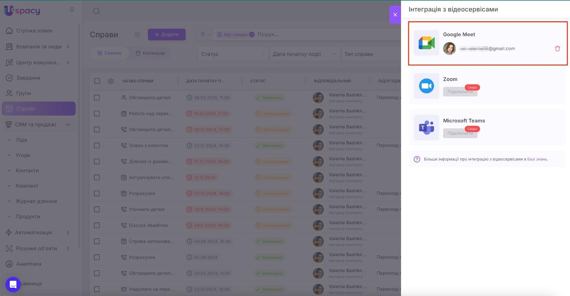The width and height of the screenshot is (570, 296).
Task: Click the Zoom logo icon
Action: [x=426, y=86]
